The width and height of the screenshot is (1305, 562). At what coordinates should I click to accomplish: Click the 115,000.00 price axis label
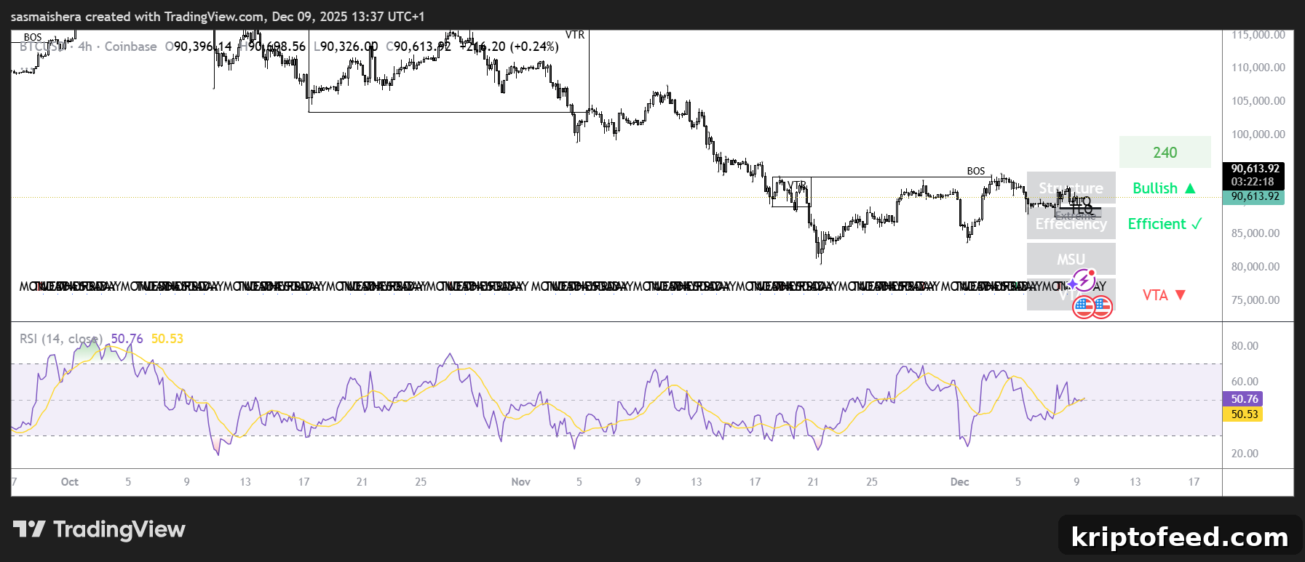(1258, 35)
